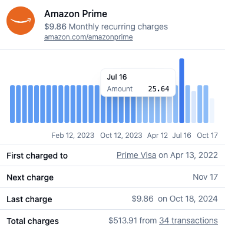Select the Next charge Nov 17 date
The width and height of the screenshot is (225, 234).
(x=206, y=177)
